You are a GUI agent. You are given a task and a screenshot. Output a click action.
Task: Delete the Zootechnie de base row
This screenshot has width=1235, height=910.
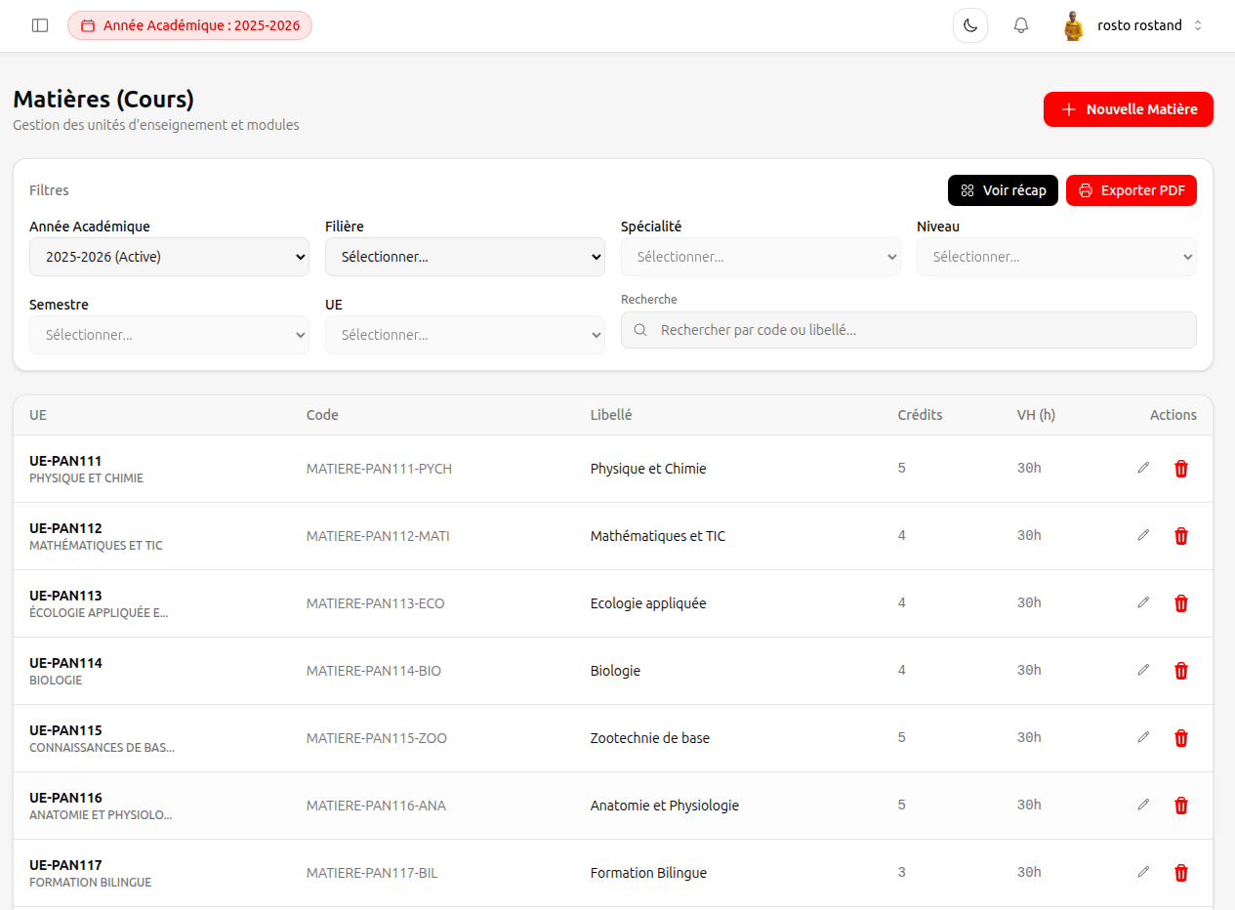coord(1181,738)
